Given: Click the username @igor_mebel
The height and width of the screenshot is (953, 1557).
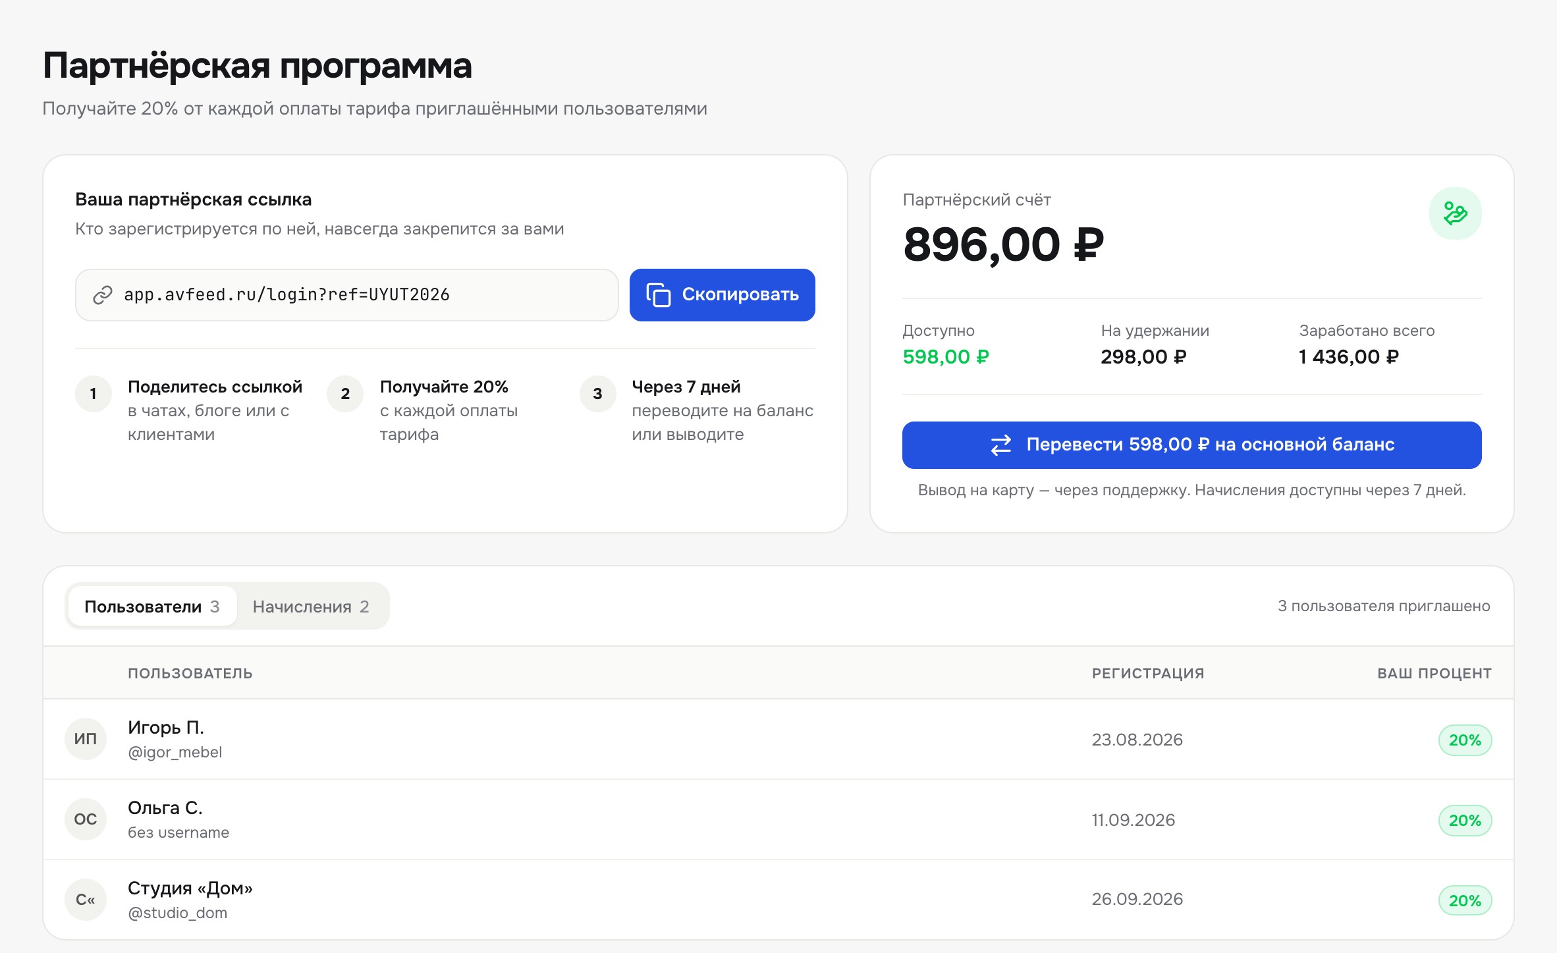Looking at the screenshot, I should tap(175, 752).
